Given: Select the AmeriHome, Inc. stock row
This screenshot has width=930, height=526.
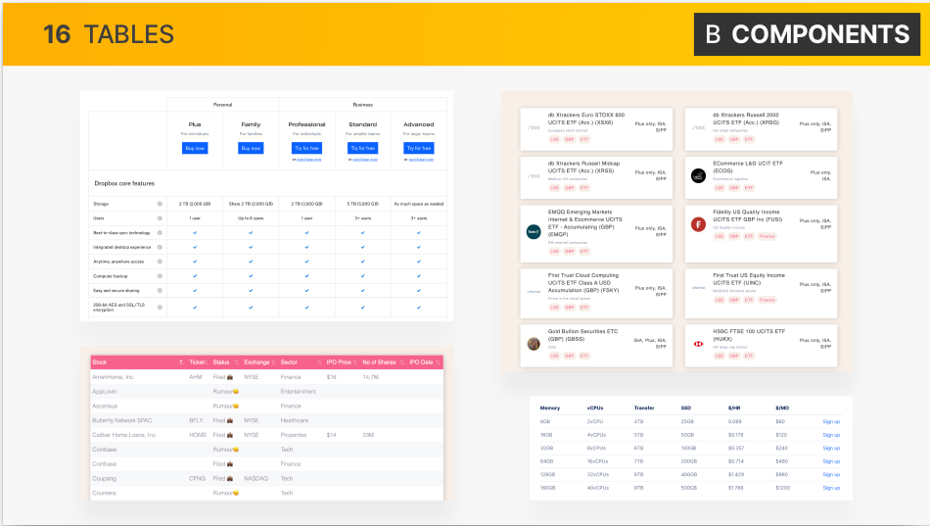Looking at the screenshot, I should (267, 377).
